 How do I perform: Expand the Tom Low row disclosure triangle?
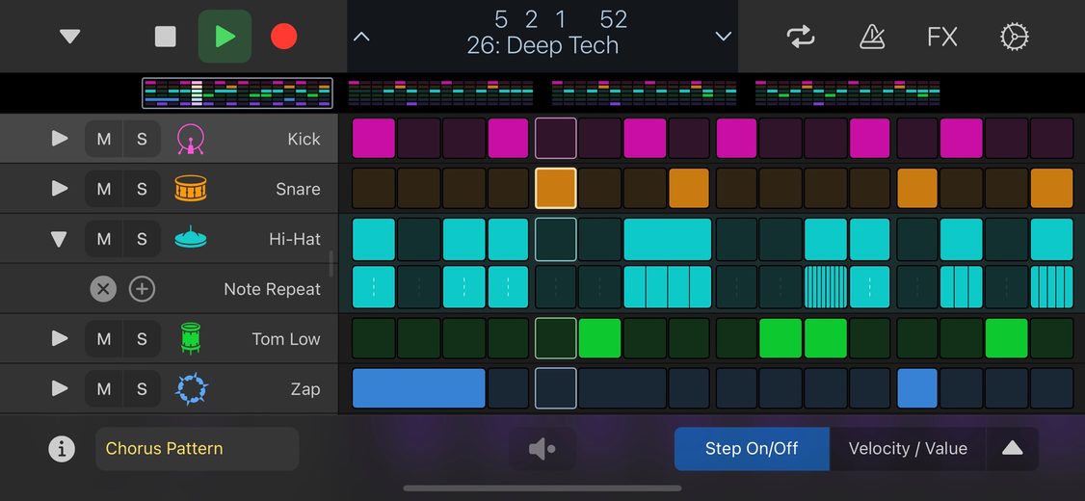click(60, 339)
